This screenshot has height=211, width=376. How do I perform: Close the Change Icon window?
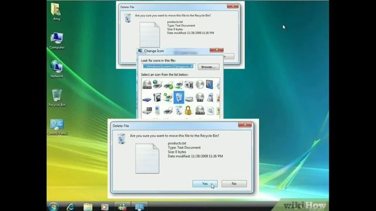(217, 50)
